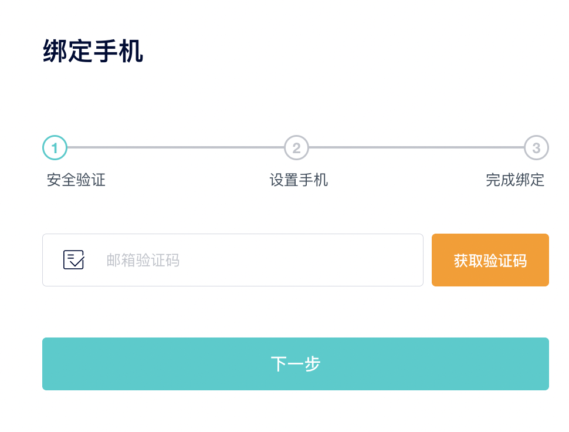Viewport: 569px width, 432px height.
Task: Focus the 邮箱验证码 input field
Action: [233, 260]
